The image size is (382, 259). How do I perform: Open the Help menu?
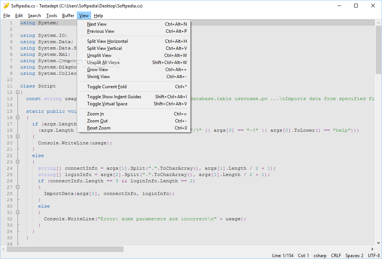click(x=98, y=16)
